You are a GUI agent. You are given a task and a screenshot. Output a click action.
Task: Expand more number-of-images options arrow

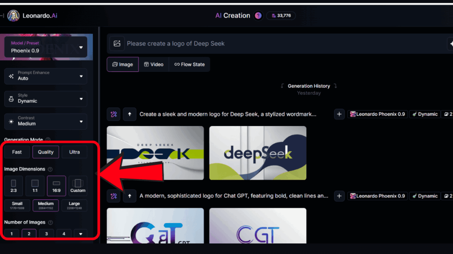[81, 234]
